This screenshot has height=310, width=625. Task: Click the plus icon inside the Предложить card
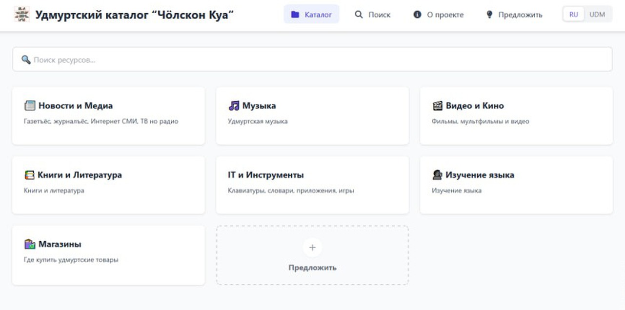coord(312,248)
